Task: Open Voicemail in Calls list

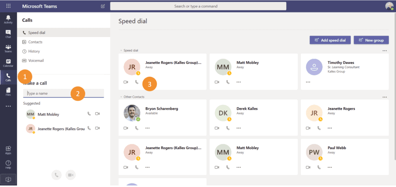Action: 64,61
